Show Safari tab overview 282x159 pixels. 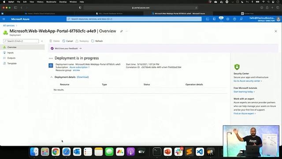tap(278, 8)
